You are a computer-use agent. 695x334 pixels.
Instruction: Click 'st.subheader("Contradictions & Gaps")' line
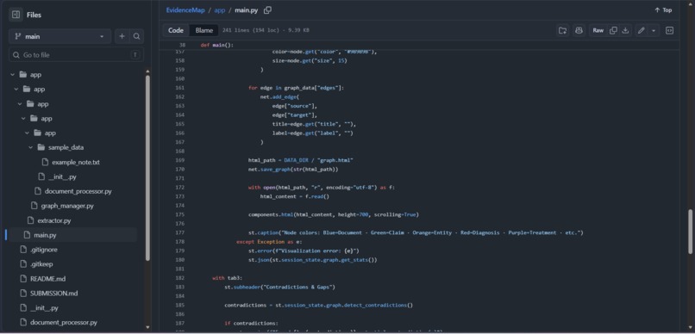(x=279, y=288)
